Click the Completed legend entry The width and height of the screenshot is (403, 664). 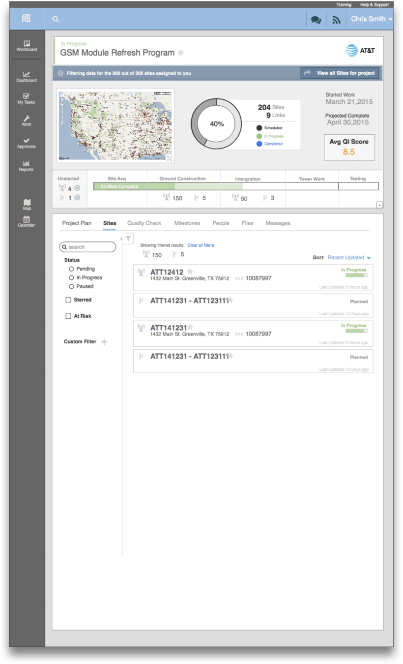269,144
